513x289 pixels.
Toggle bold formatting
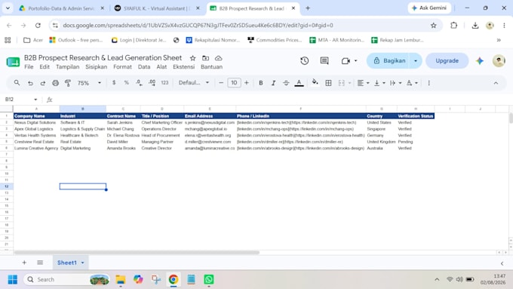261,83
